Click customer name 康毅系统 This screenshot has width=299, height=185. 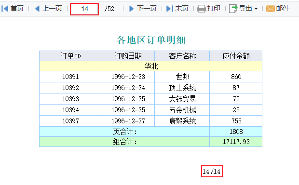[x=182, y=121]
